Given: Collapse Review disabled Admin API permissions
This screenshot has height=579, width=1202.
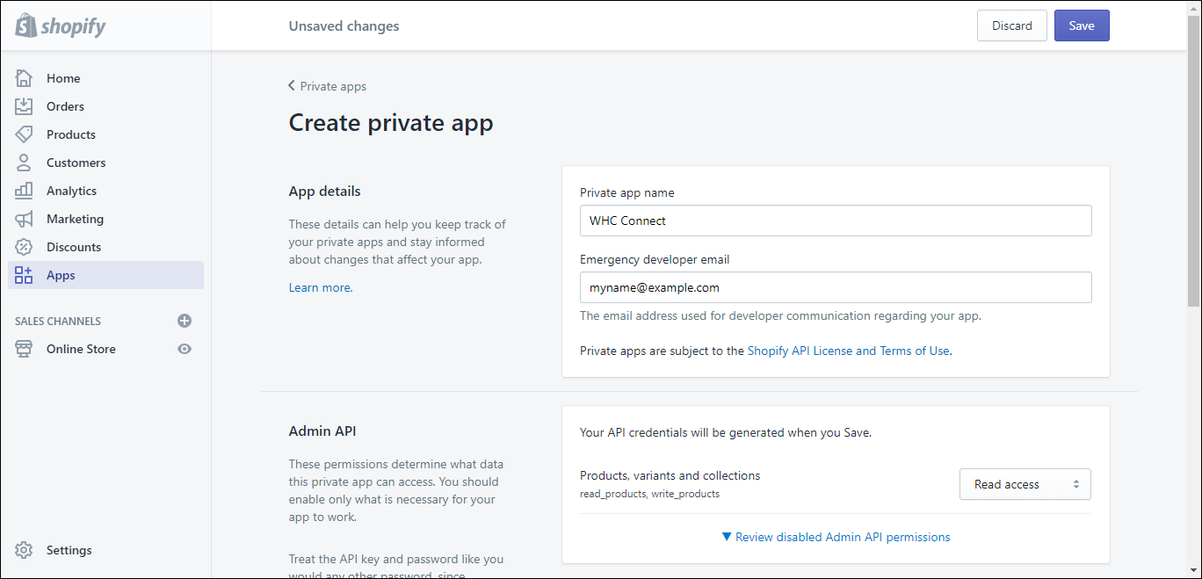Looking at the screenshot, I should click(x=835, y=536).
